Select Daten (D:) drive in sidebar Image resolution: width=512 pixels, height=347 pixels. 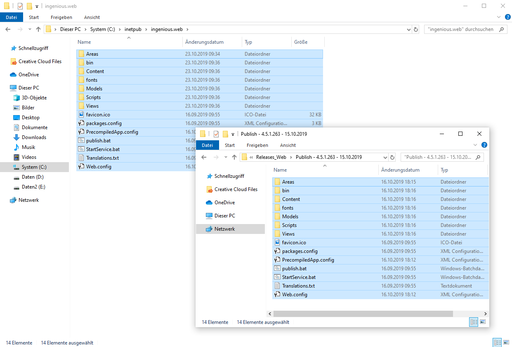click(33, 177)
